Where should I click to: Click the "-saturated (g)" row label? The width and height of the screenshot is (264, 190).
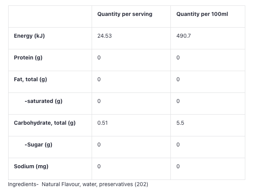(x=43, y=101)
